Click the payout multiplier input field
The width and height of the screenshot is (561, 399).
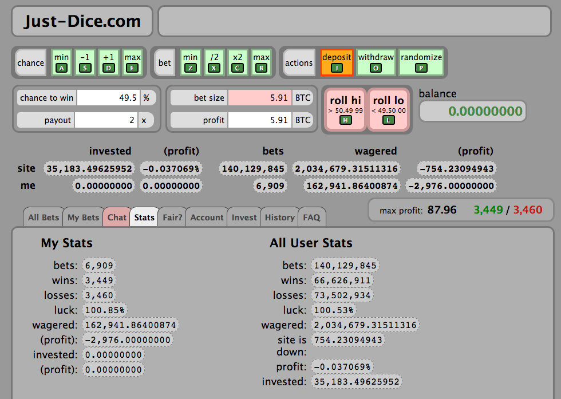106,120
